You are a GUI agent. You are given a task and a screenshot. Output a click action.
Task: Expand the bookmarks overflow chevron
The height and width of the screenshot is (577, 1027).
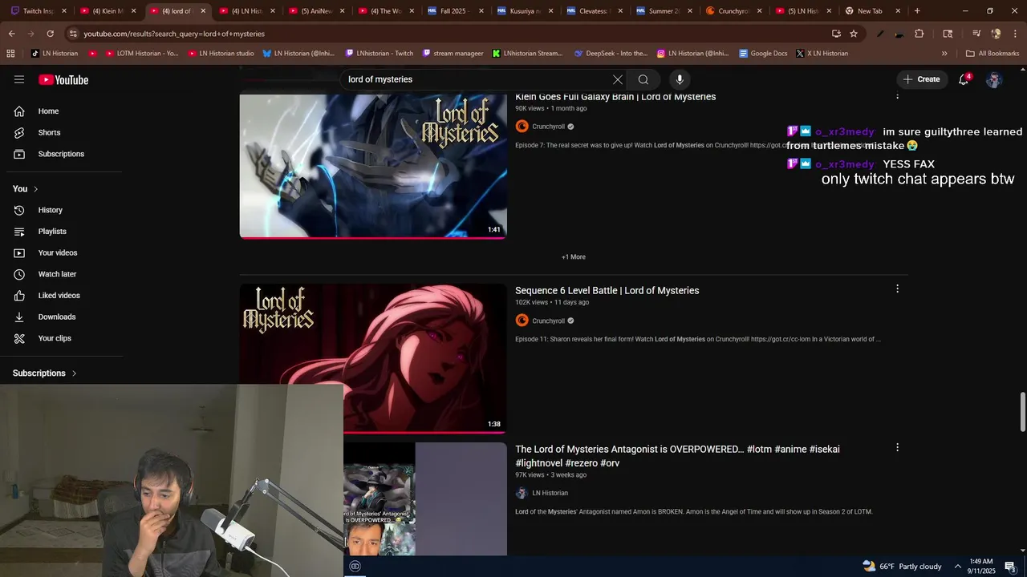click(x=944, y=54)
